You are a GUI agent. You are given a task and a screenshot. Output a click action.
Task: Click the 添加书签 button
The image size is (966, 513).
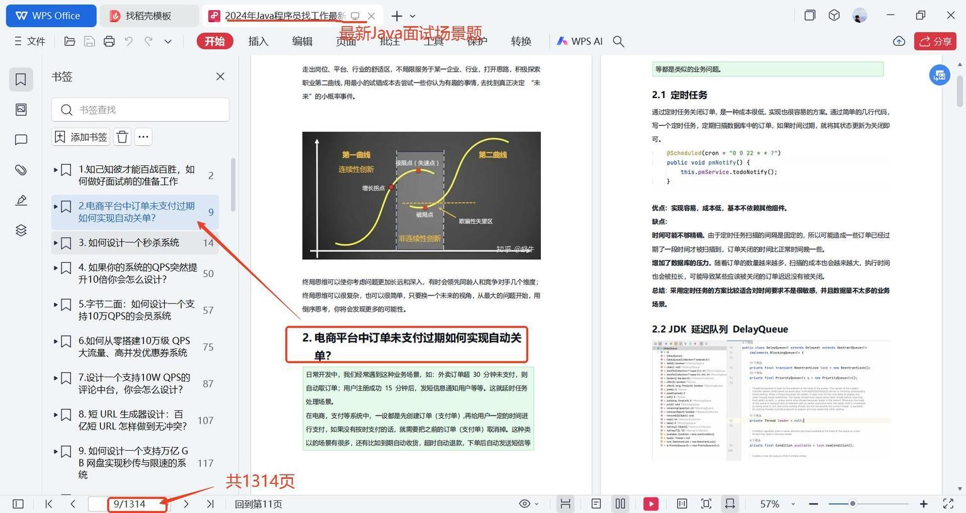tap(80, 137)
